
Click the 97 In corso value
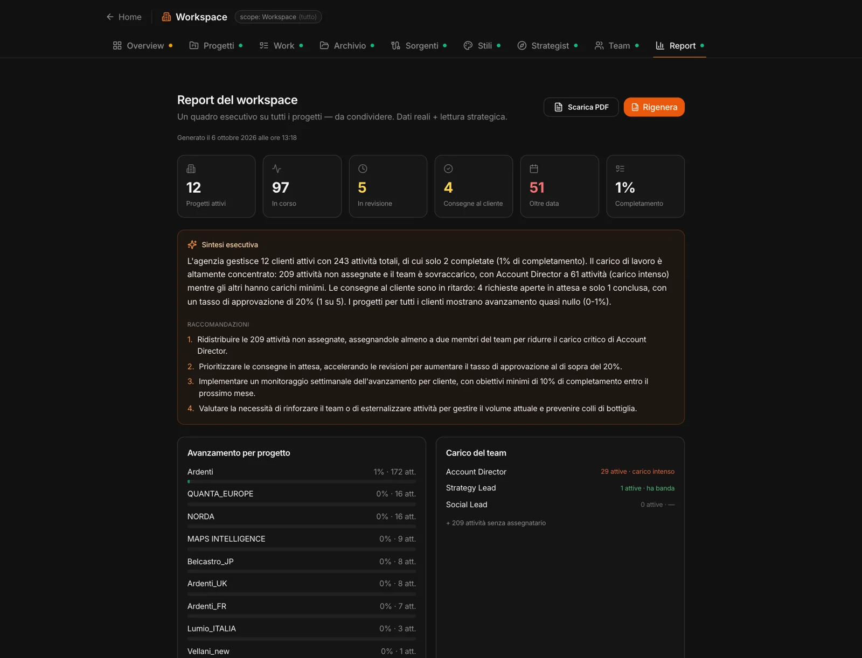(x=280, y=187)
